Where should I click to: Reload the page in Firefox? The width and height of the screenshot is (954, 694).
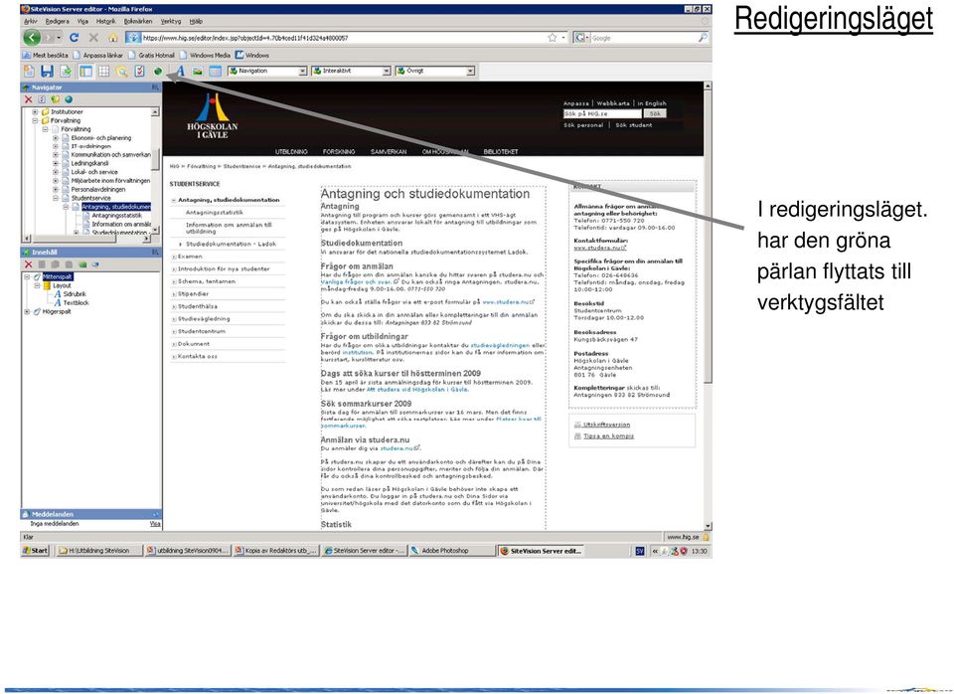74,38
